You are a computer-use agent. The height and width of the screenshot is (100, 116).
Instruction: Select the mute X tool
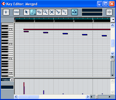pyautogui.click(x=52, y=12)
